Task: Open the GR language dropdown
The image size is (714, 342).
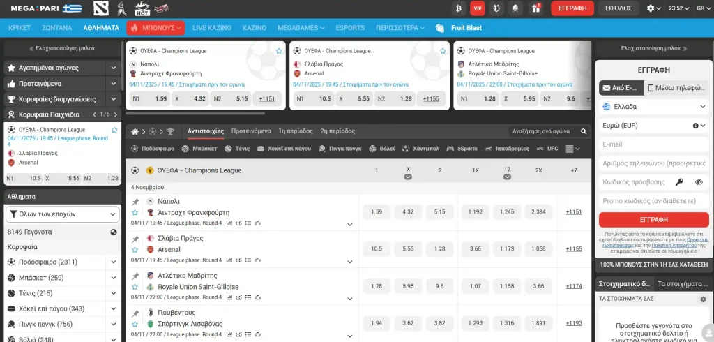Action: pos(704,8)
